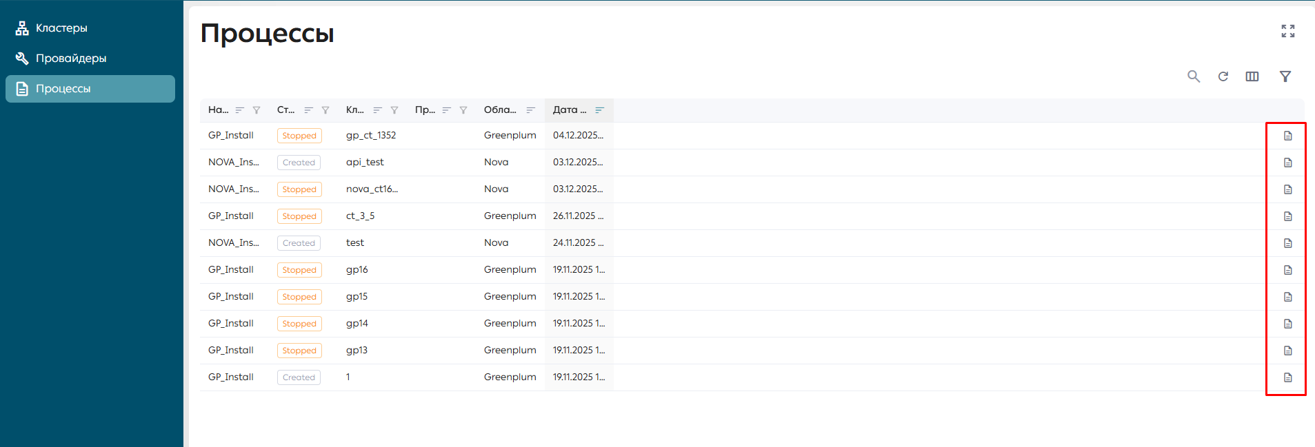Select cluster name gp13
Image resolution: width=1315 pixels, height=447 pixels.
(x=357, y=351)
